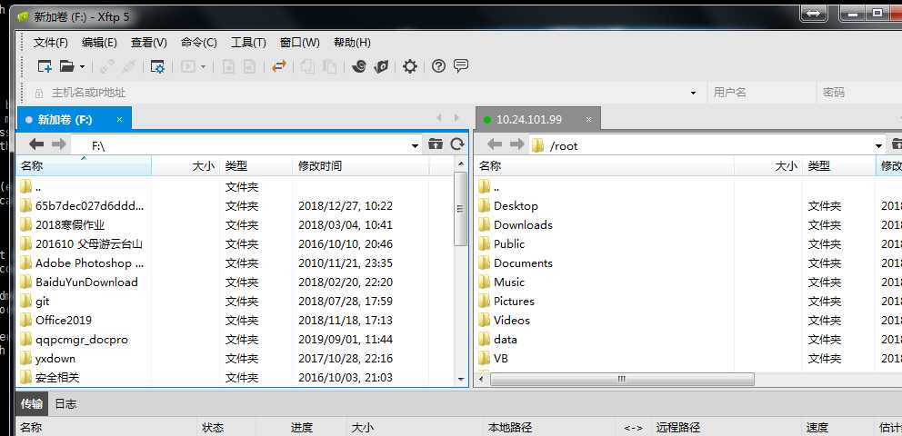Select the BaiduYunDownload folder
Viewport: 902px width, 436px height.
pos(86,282)
